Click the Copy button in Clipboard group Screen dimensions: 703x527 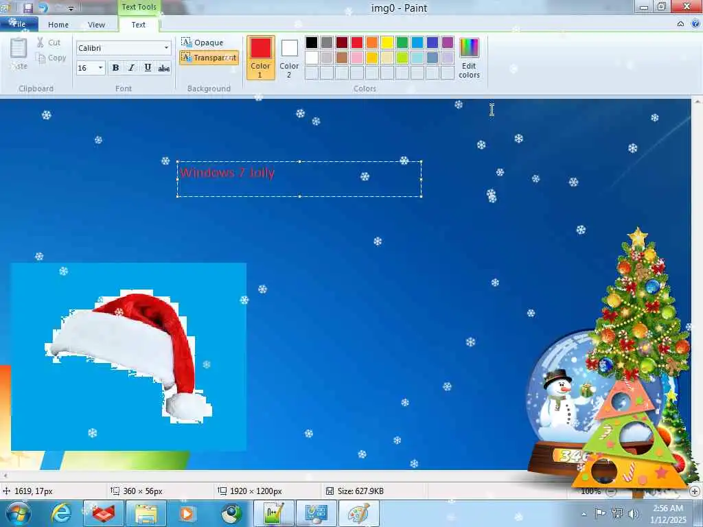coord(51,58)
